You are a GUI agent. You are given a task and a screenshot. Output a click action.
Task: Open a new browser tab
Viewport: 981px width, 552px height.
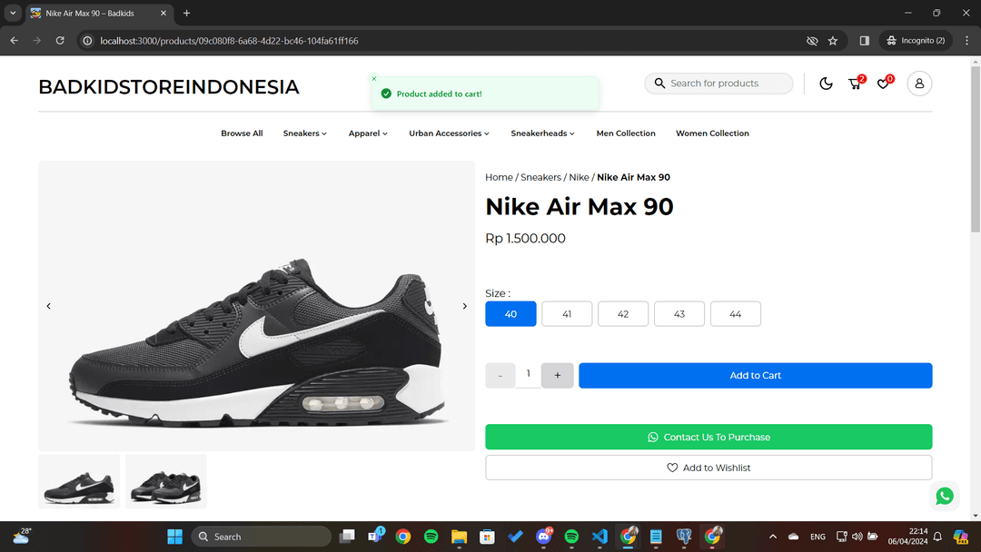(186, 13)
